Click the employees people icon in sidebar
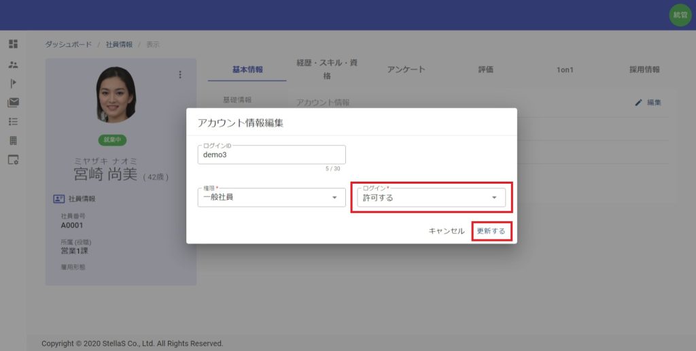696x351 pixels. [x=13, y=64]
